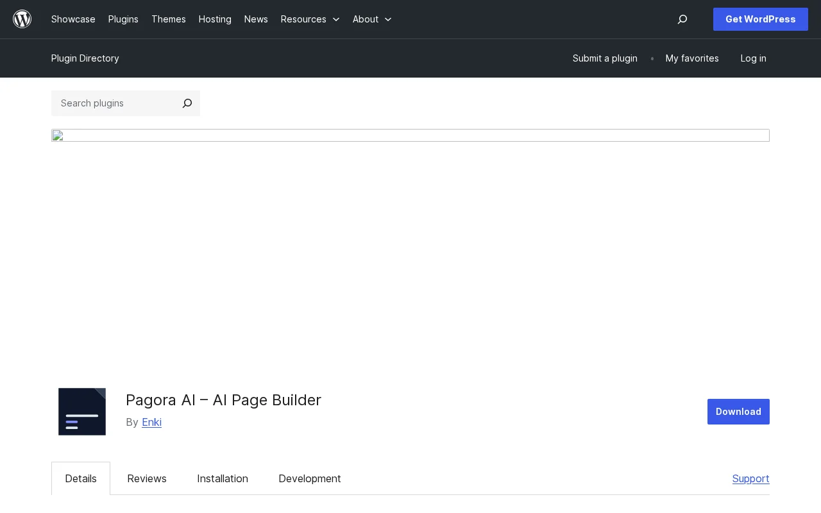The width and height of the screenshot is (821, 513).
Task: Click the Get WordPress button
Action: click(761, 19)
